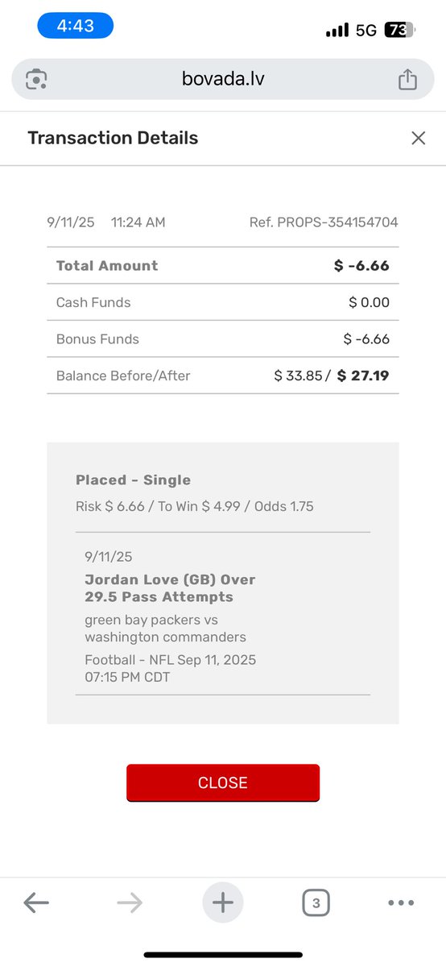Viewport: 446px width, 967px height.
Task: Tap the Total Amount row
Action: 223,266
